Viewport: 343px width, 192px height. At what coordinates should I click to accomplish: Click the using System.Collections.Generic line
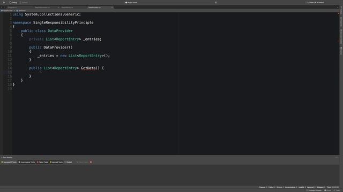(47, 14)
